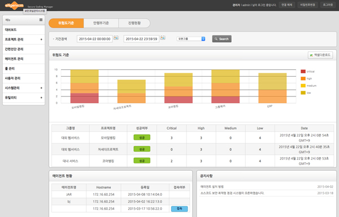Open 룰 관리 in sidebar
This screenshot has width=339, height=217.
(x=24, y=69)
